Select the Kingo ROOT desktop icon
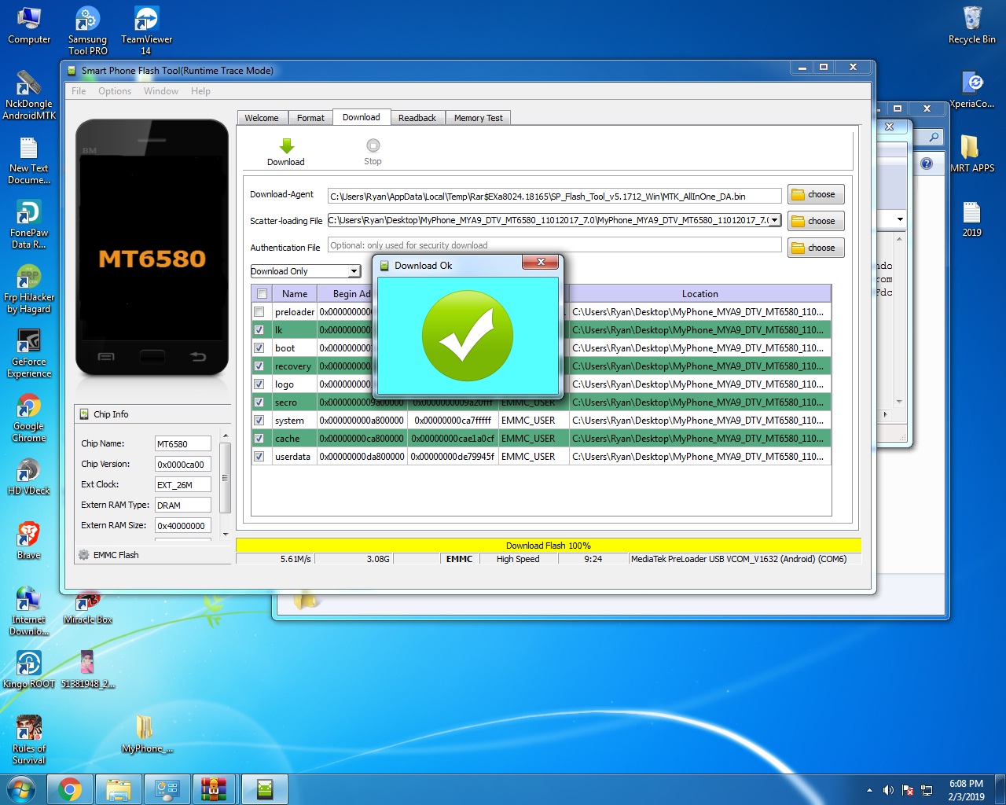This screenshot has width=1006, height=805. click(29, 670)
